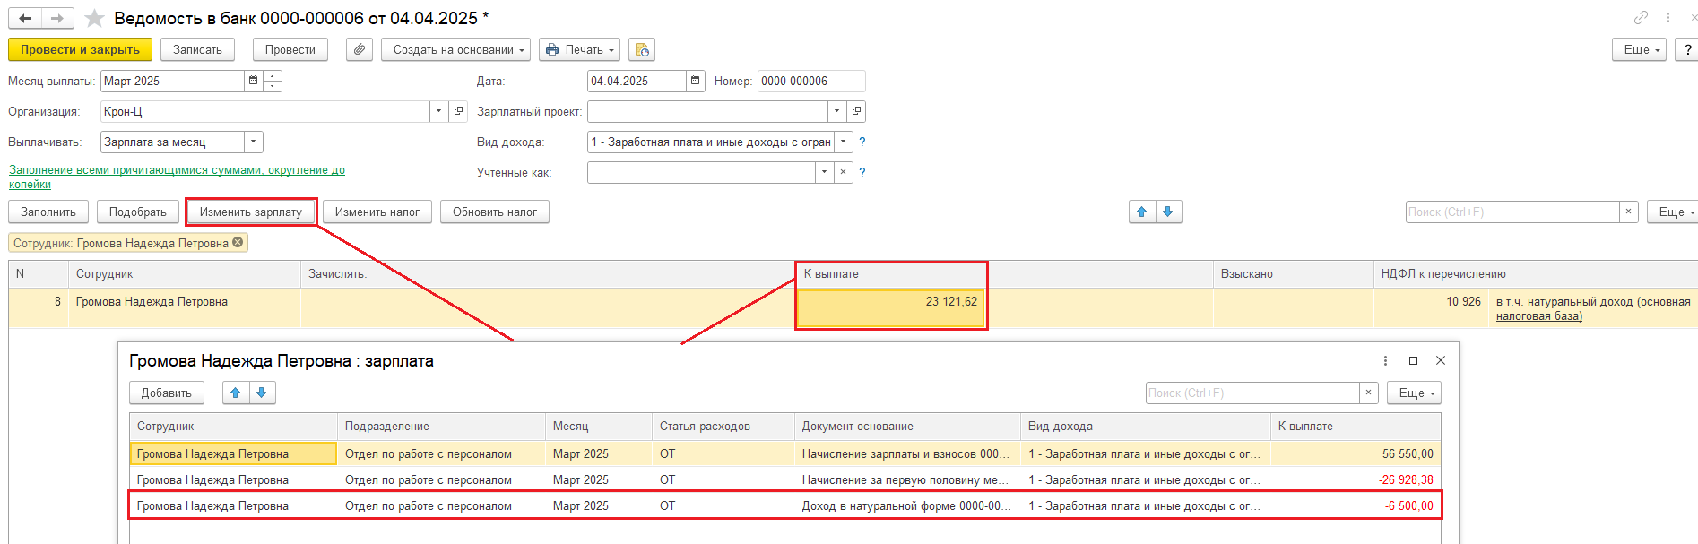This screenshot has width=1698, height=544.
Task: Click the paperclip attachments icon
Action: pyautogui.click(x=359, y=50)
